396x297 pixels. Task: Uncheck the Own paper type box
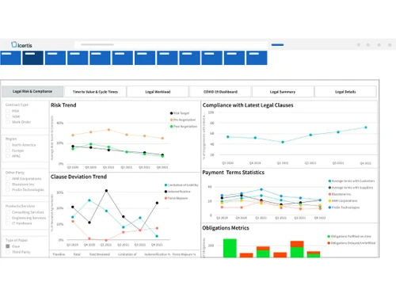8,246
